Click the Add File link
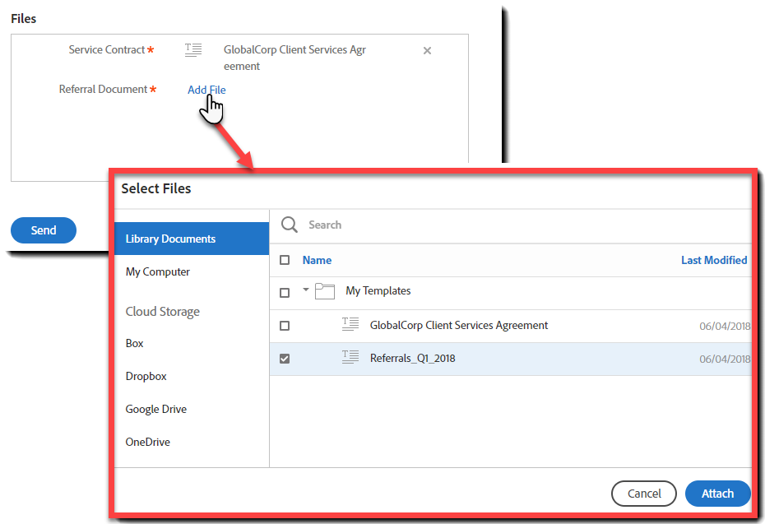 coord(206,90)
